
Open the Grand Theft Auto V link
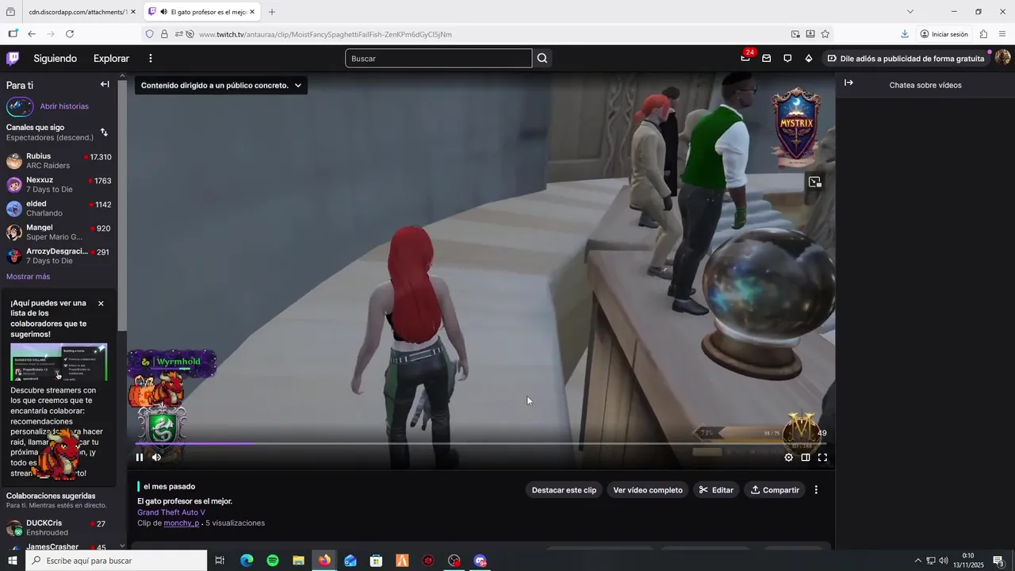click(171, 512)
